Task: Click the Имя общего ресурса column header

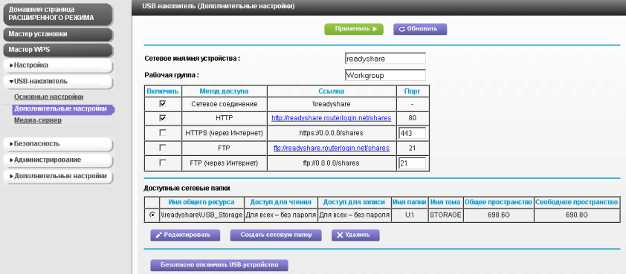Action: point(201,202)
